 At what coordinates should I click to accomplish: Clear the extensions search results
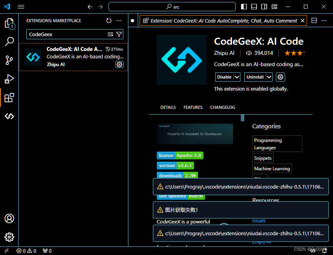coord(110,34)
